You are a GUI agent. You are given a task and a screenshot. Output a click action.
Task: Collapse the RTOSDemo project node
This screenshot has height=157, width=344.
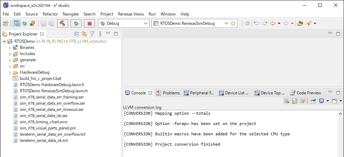pos(4,41)
